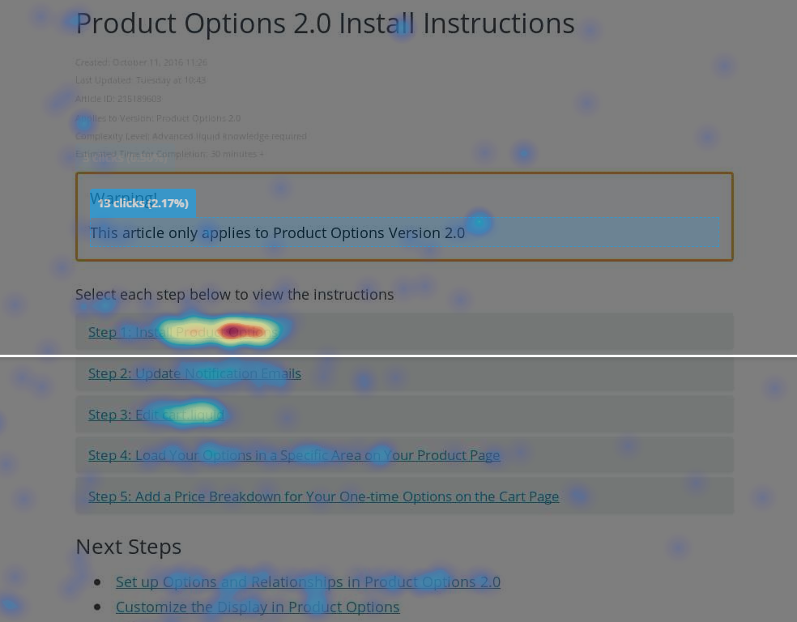Viewport: 797px width, 622px height.
Task: Open Step 5: Add a Price Breakdown link
Action: 323,496
